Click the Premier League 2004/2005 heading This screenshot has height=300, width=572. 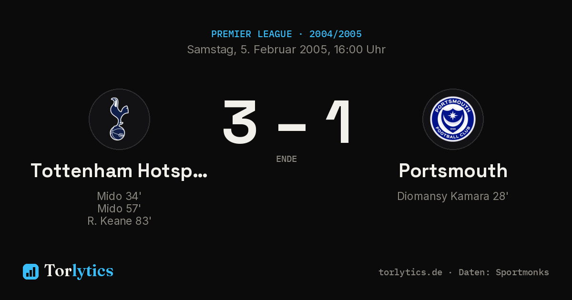[x=286, y=34]
